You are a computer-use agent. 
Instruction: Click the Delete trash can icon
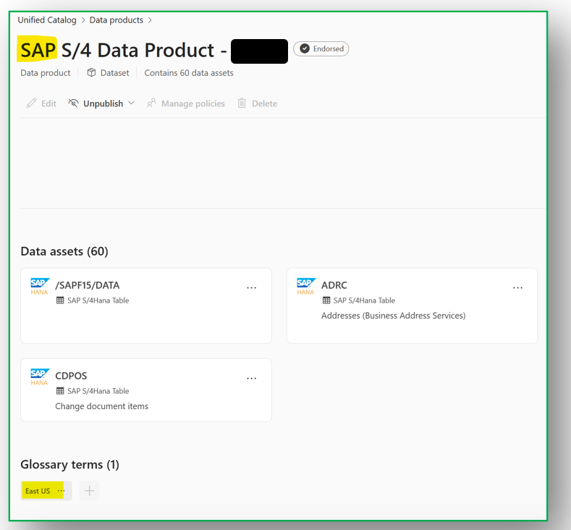242,104
